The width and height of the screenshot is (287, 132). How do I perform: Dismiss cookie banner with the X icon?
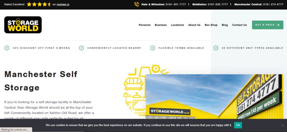[283, 125]
